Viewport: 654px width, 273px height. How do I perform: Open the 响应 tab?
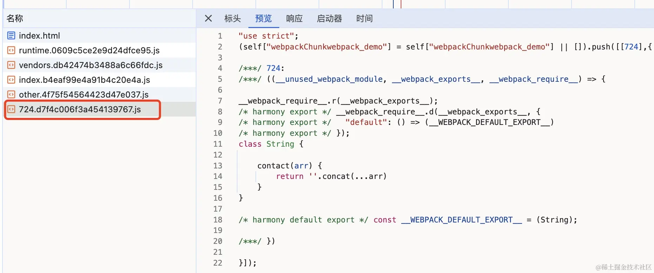point(294,18)
